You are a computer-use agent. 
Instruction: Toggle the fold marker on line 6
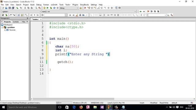(x=48, y=43)
